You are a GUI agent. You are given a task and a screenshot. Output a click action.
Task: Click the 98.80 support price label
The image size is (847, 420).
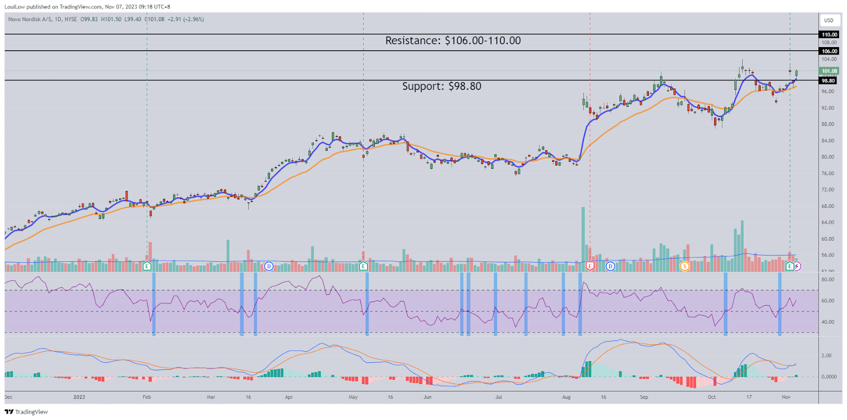[828, 81]
